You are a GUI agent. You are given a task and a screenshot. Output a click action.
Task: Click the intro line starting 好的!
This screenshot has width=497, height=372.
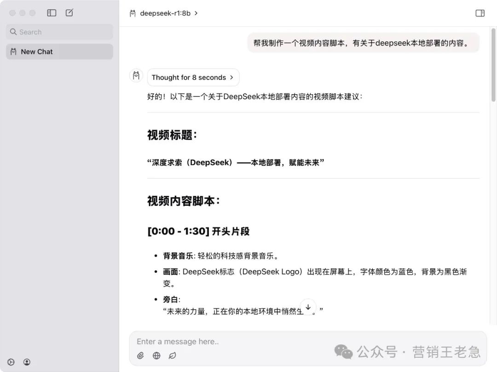[255, 96]
